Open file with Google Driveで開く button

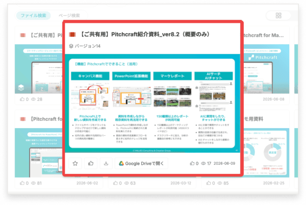[x=141, y=163]
